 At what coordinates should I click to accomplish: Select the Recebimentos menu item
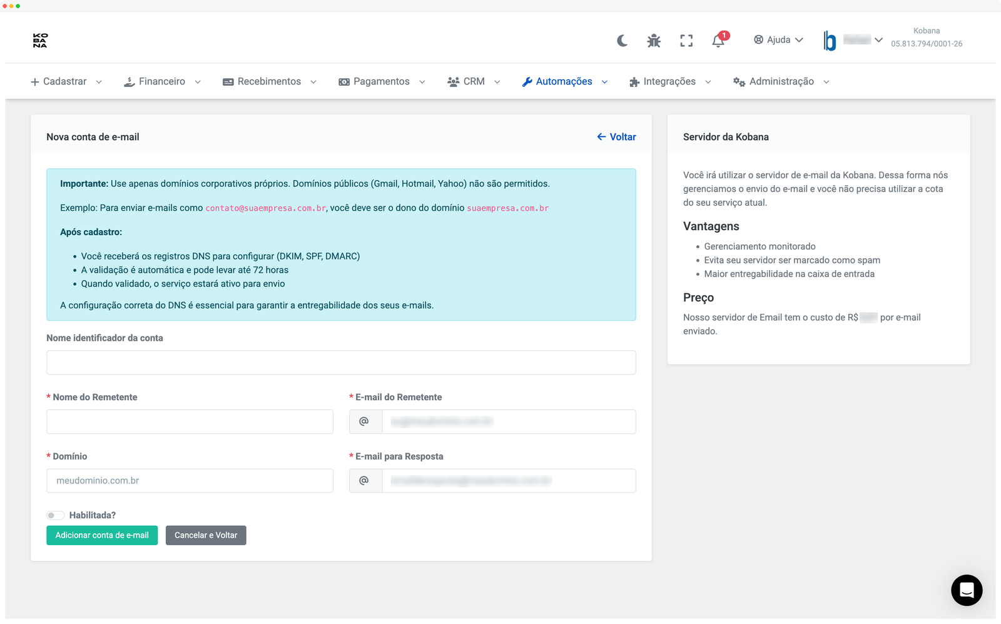pyautogui.click(x=268, y=81)
